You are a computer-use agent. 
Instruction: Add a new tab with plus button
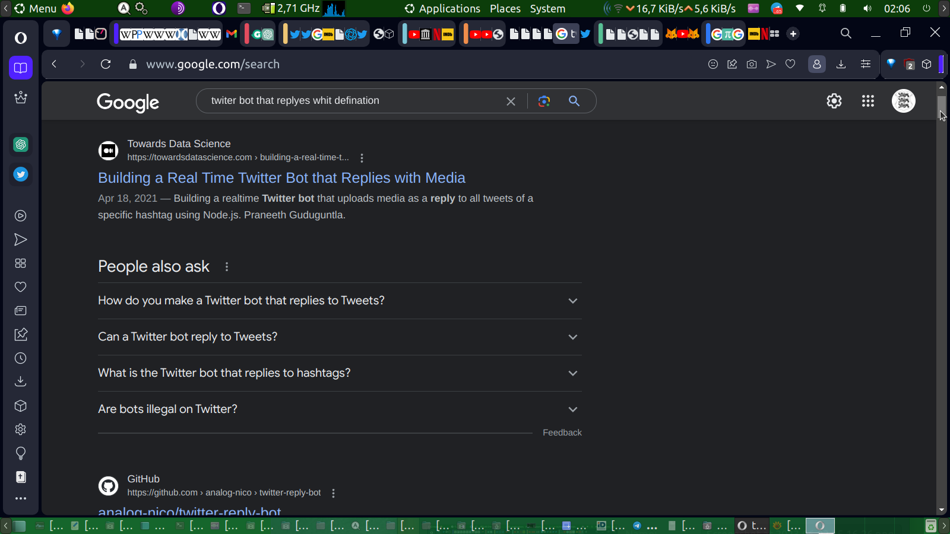coord(793,34)
